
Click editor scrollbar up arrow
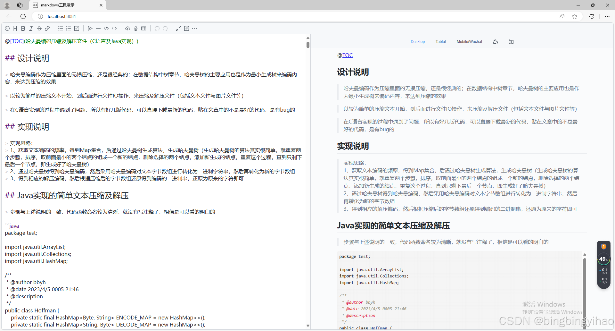click(308, 38)
